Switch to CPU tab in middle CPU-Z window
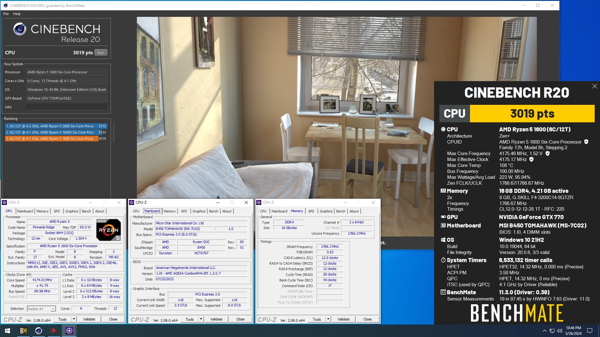The height and width of the screenshot is (337, 600). click(x=136, y=211)
